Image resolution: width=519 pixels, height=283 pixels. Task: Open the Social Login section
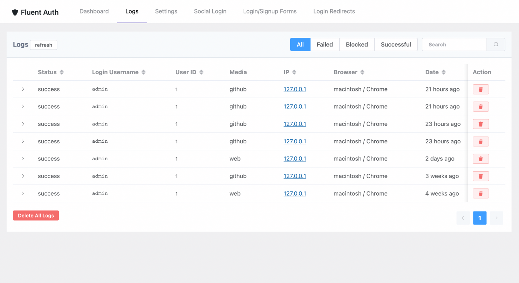pyautogui.click(x=210, y=11)
